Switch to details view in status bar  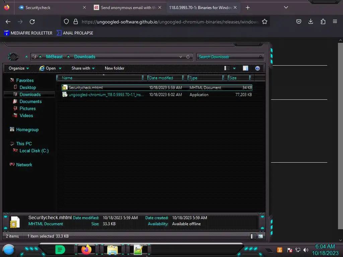tap(253, 236)
